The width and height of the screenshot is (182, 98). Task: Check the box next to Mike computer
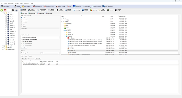click(6, 15)
